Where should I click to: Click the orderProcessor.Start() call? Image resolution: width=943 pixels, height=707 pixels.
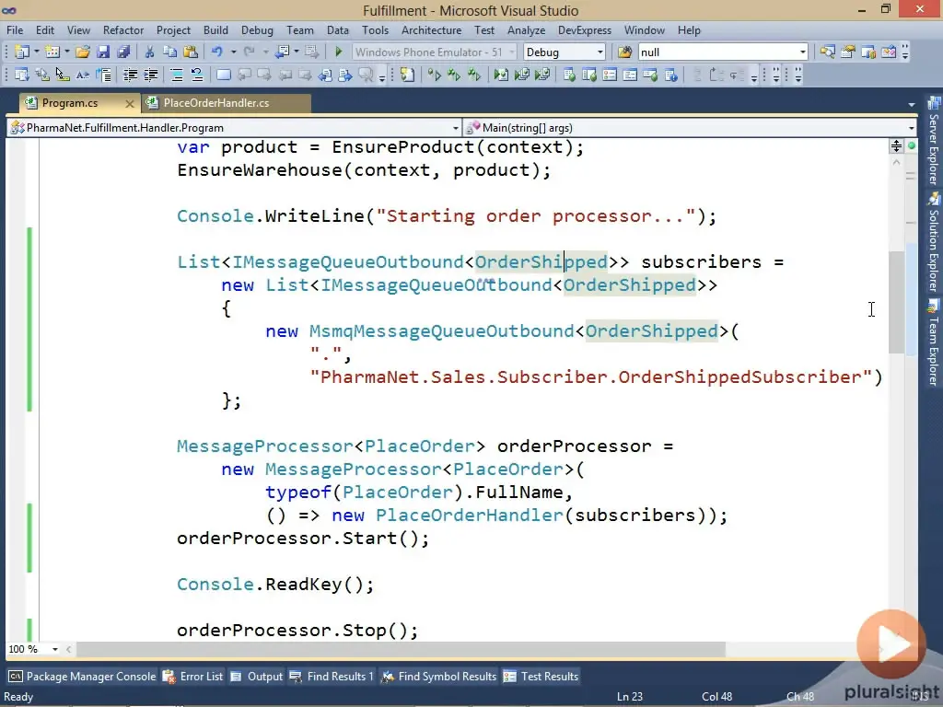302,538
